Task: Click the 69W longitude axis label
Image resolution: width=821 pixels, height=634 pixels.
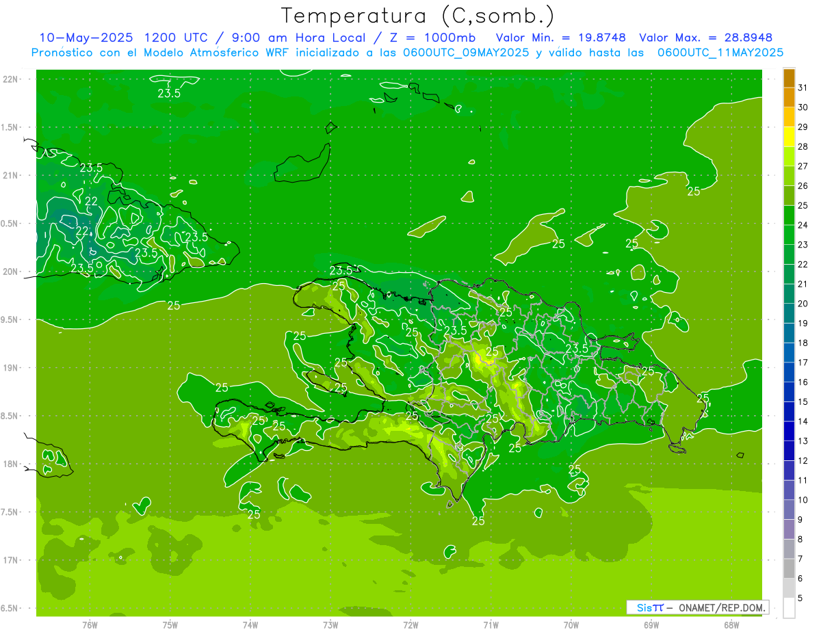Action: 651,625
